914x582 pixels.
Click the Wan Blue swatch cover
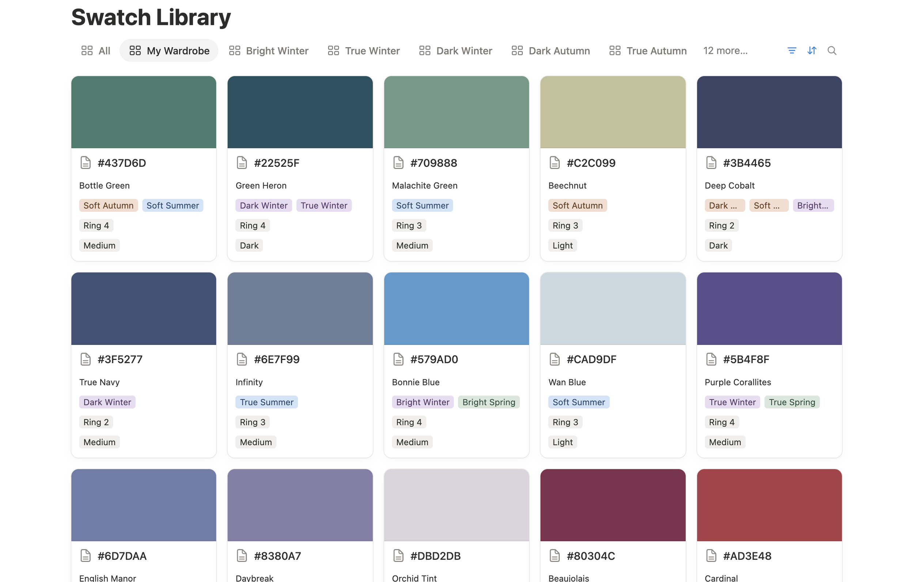tap(613, 308)
